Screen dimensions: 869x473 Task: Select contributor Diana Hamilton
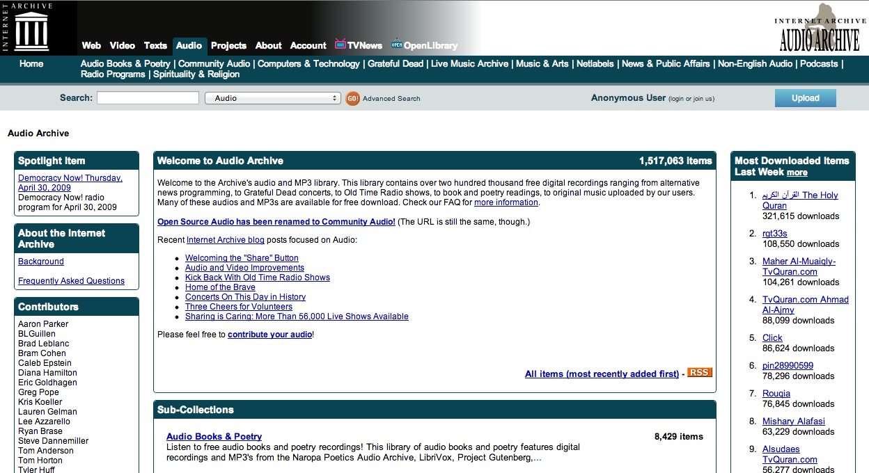(x=47, y=373)
